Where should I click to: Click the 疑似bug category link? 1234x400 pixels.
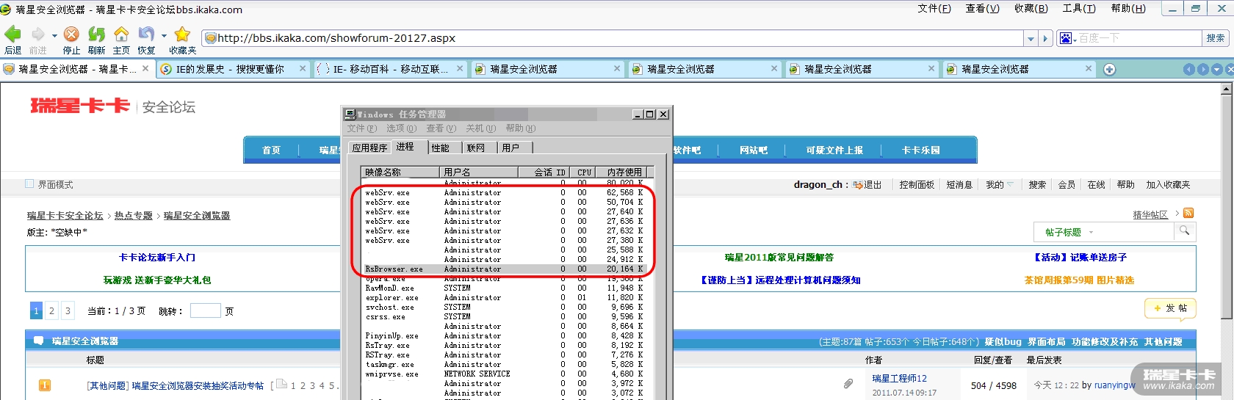[1003, 341]
